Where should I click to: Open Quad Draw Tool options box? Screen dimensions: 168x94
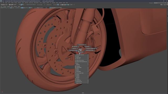(x=88, y=81)
